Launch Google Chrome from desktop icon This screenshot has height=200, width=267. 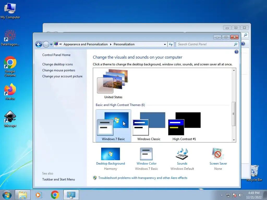point(10,66)
